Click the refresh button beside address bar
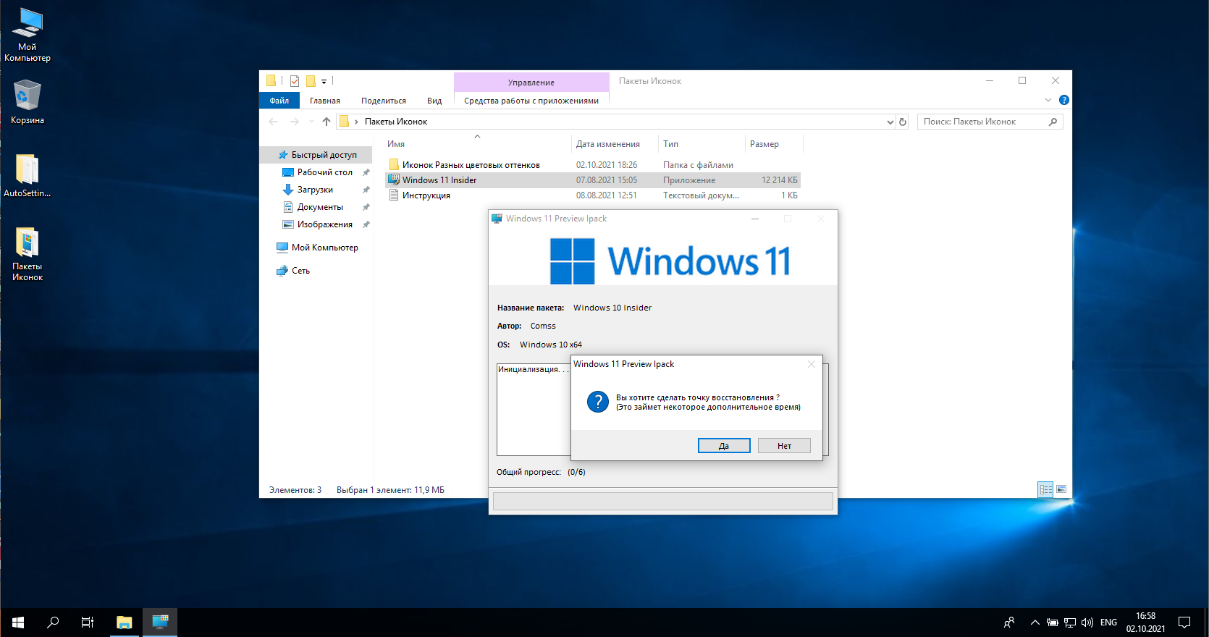The image size is (1209, 637). pyautogui.click(x=903, y=122)
